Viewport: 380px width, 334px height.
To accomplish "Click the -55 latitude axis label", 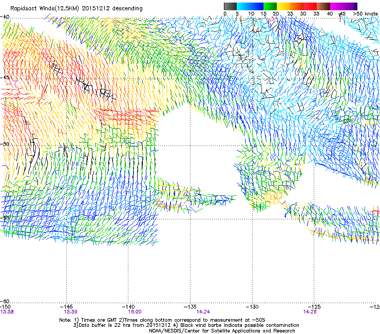I will (5, 217).
